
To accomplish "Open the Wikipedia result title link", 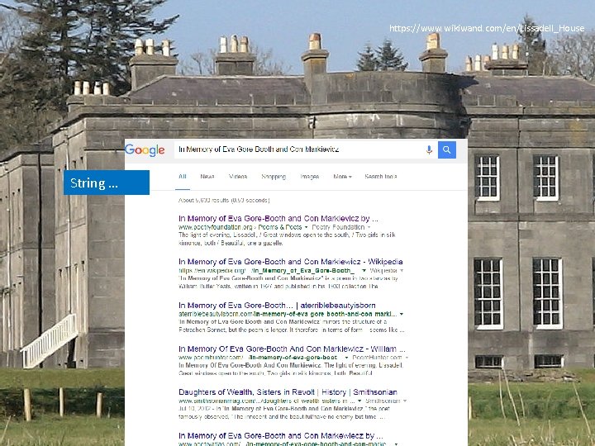I will pyautogui.click(x=291, y=262).
